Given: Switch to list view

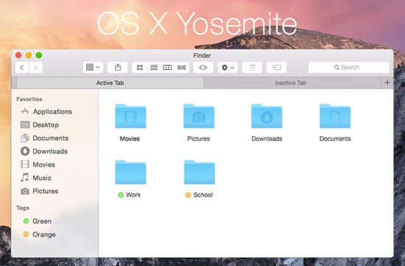Looking at the screenshot, I should pos(154,68).
